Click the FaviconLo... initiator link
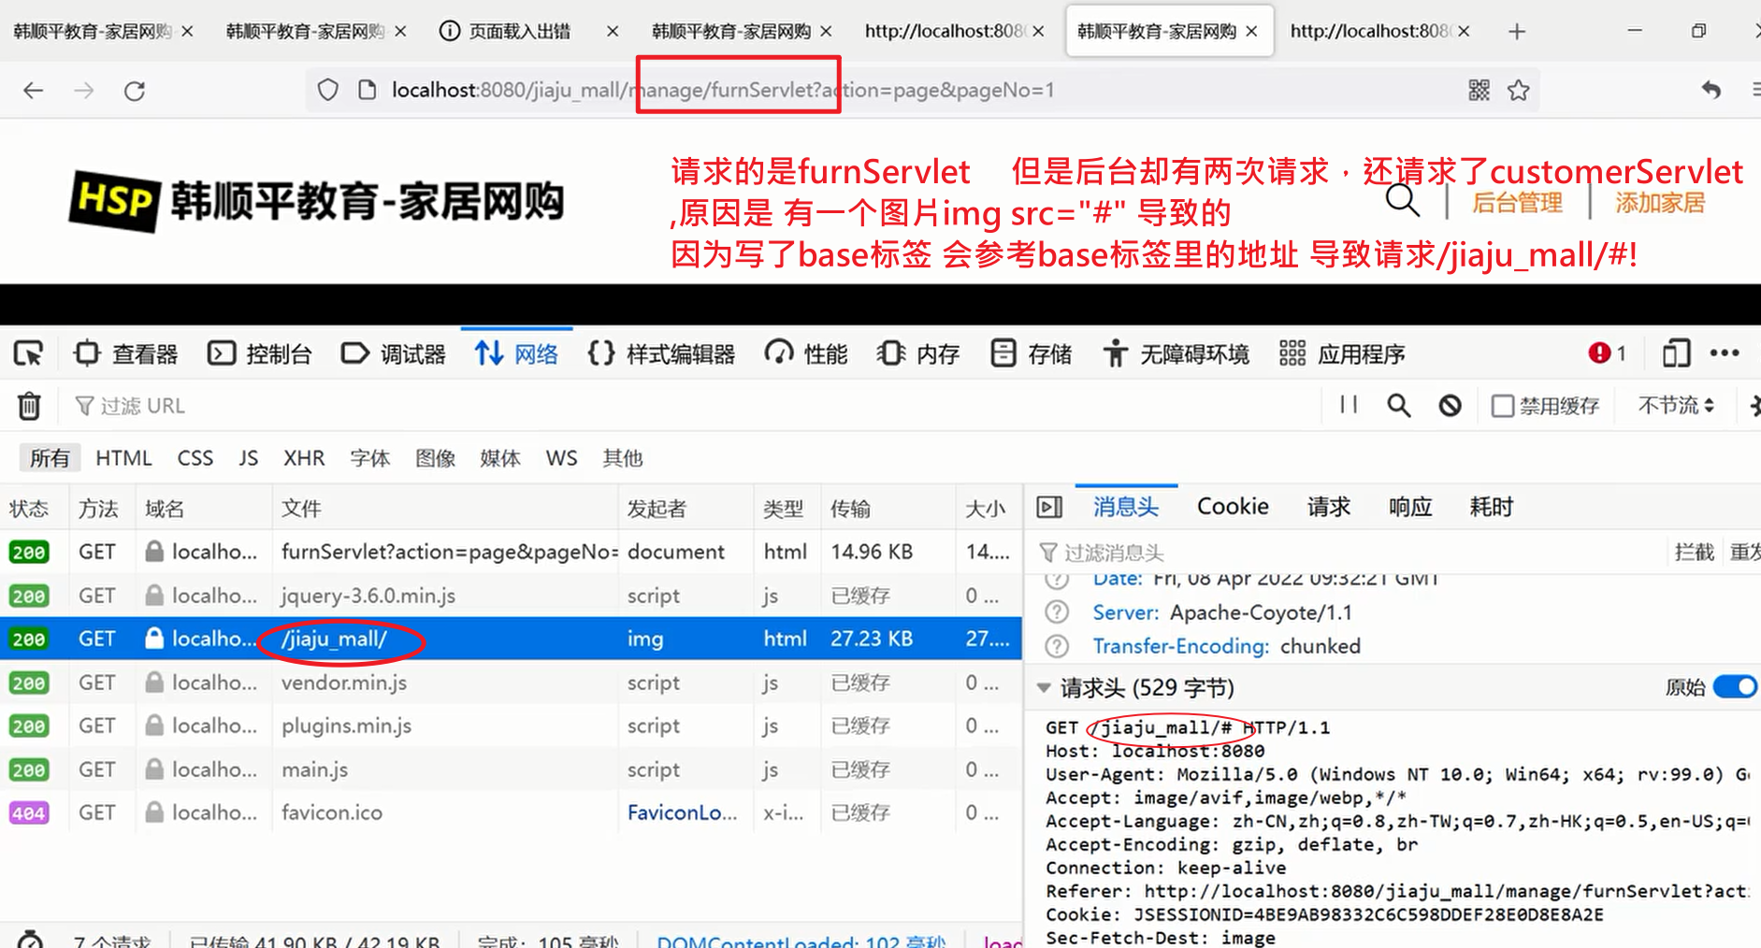Viewport: 1761px width, 948px height. (682, 812)
